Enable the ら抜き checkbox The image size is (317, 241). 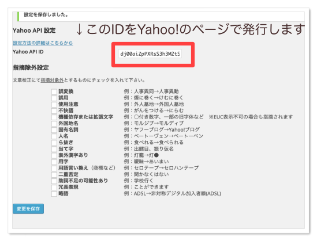point(54,143)
